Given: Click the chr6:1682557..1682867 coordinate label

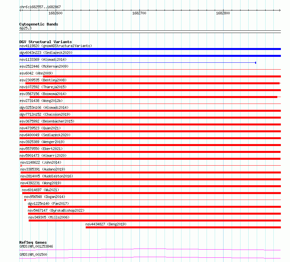Looking at the screenshot, I should [x=40, y=7].
